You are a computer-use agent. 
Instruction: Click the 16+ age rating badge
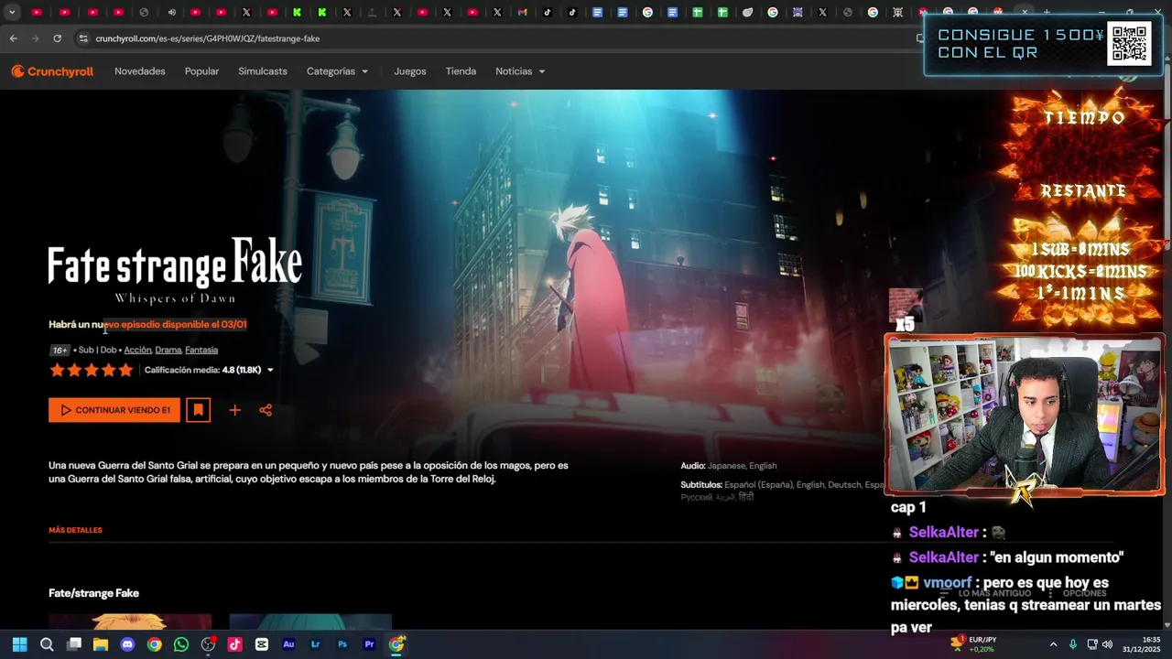click(60, 350)
